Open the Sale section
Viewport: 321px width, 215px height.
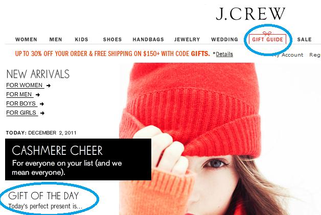pyautogui.click(x=305, y=39)
